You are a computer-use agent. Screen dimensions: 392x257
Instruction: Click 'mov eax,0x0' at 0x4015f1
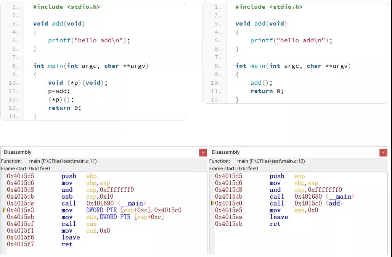pos(86,231)
